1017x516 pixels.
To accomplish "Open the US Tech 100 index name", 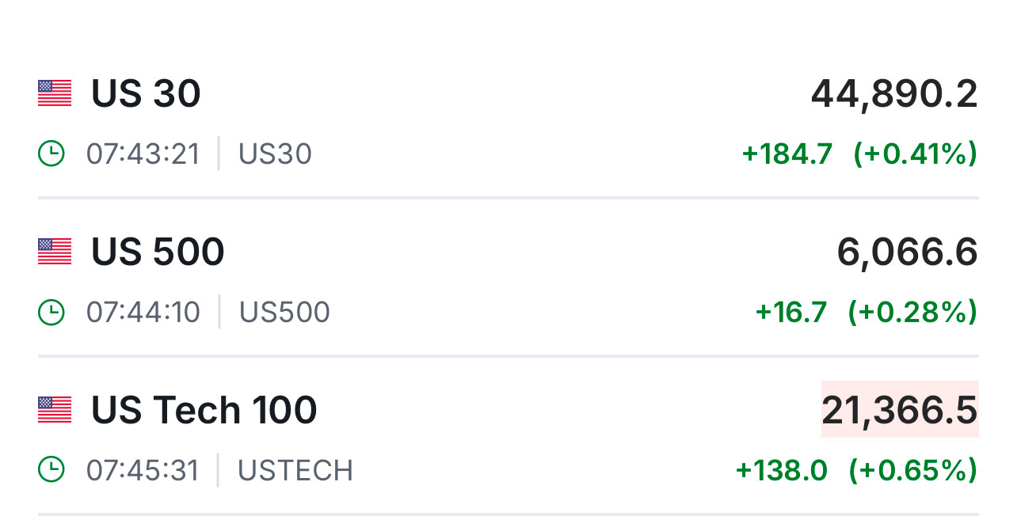I will [204, 410].
